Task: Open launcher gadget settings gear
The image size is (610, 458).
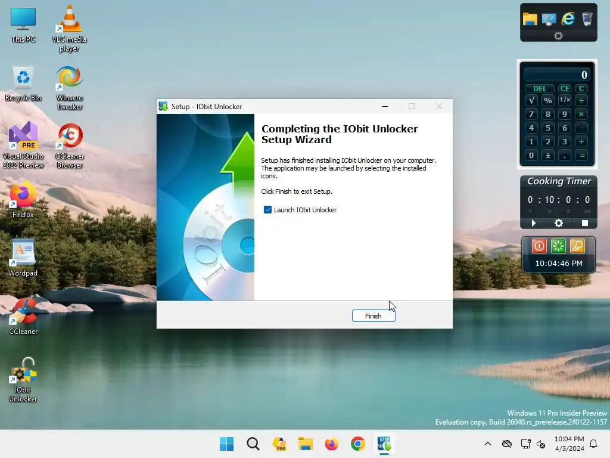Action: click(x=558, y=36)
